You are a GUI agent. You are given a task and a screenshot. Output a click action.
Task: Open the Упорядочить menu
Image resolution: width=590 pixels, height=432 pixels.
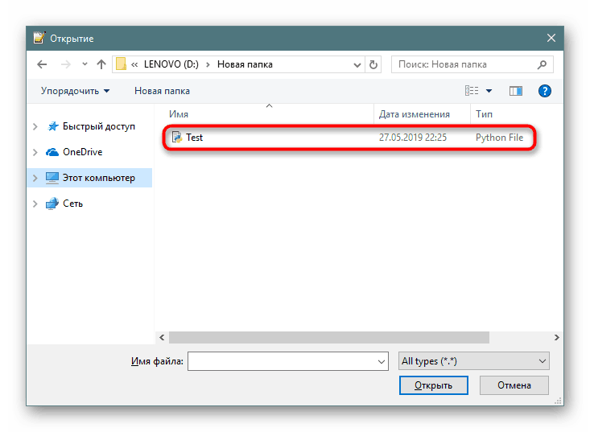[x=75, y=91]
